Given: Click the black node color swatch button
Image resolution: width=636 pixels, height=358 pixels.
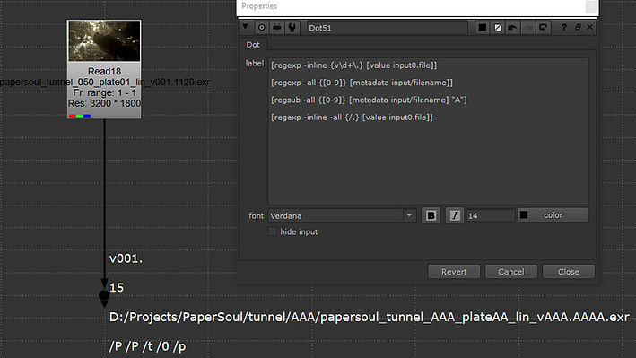Looking at the screenshot, I should pyautogui.click(x=483, y=28).
